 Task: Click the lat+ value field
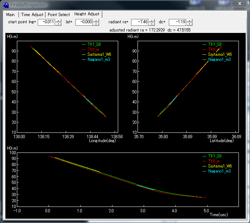(84, 22)
